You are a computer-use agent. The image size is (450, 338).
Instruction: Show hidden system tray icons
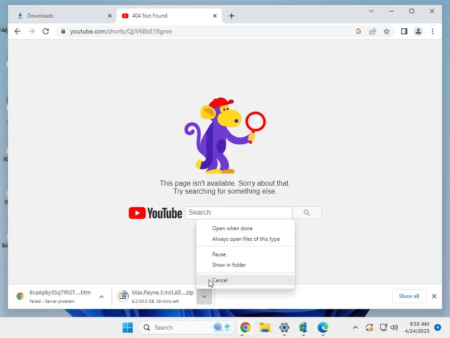tap(355, 327)
